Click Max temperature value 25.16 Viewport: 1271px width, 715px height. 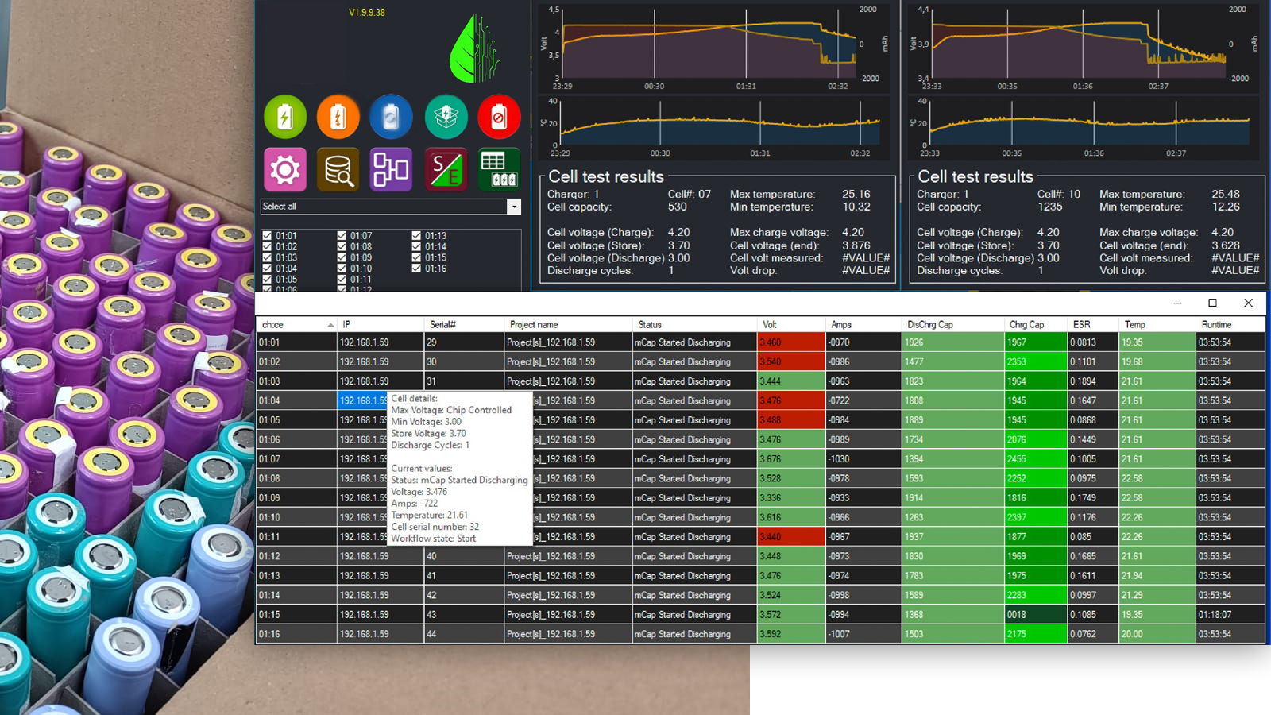[x=856, y=194]
